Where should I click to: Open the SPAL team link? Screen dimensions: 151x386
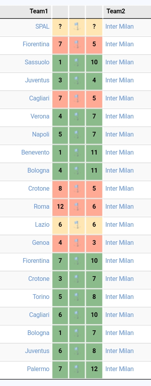tap(42, 26)
